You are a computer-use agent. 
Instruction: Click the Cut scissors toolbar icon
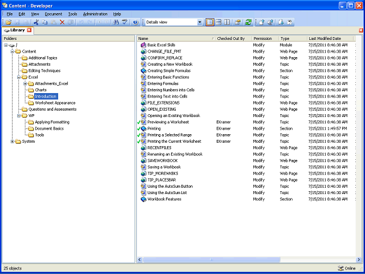36,22
